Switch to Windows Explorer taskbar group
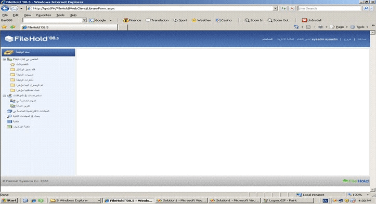This screenshot has height=204, width=376. point(75,200)
